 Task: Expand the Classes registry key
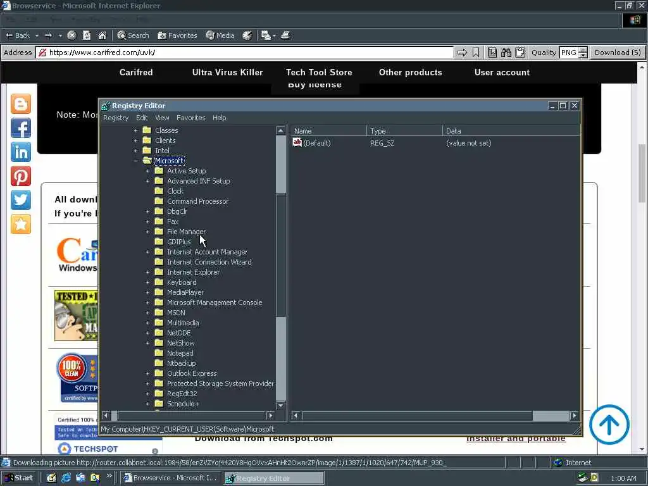point(135,130)
